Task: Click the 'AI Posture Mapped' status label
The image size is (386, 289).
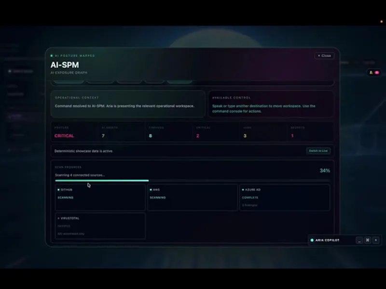Action: 75,56
